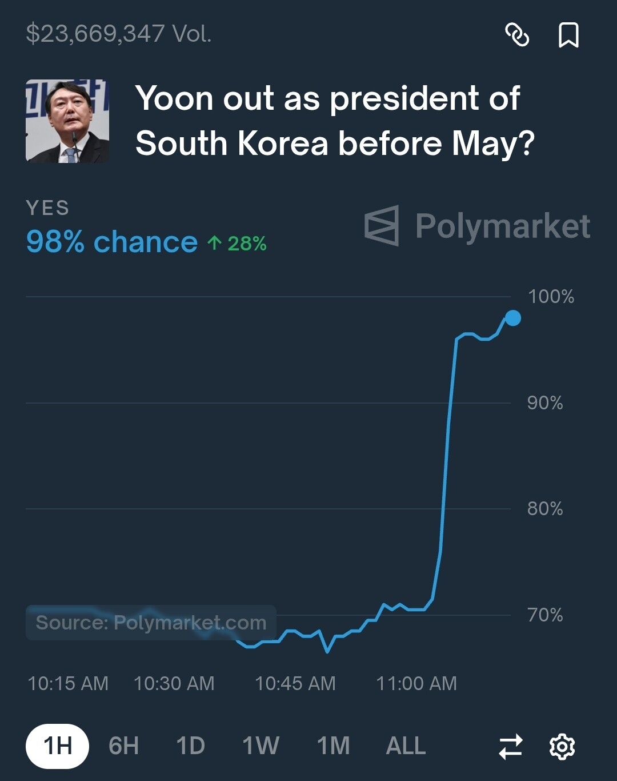Screen dimensions: 617x781
Task: Click the Source: Polymarket.com label
Action: [x=151, y=622]
